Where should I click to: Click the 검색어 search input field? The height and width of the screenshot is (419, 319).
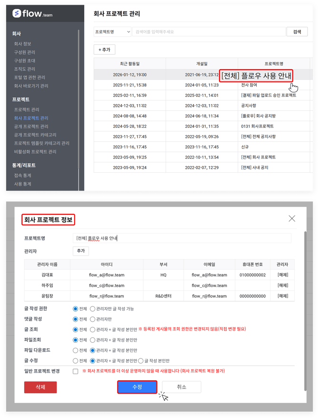point(208,31)
